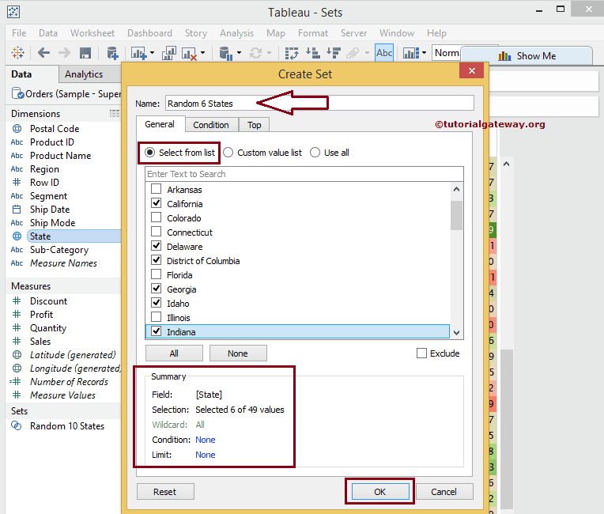Click the Orders data source icon
604x514 pixels.
pyautogui.click(x=17, y=93)
